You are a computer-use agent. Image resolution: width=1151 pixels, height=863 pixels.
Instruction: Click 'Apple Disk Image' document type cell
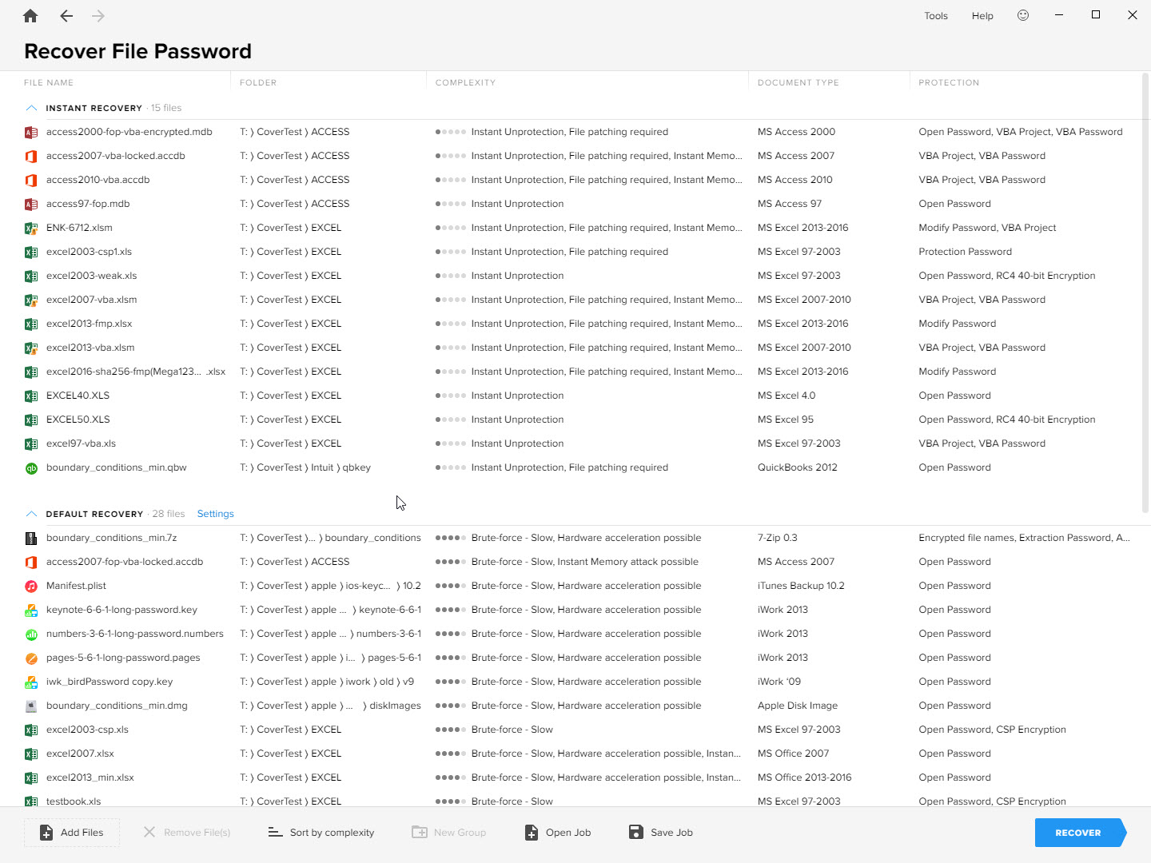[x=798, y=706]
